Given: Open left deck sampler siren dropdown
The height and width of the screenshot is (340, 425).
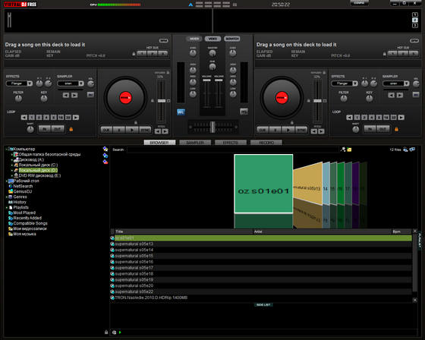Looking at the screenshot, I should [81, 83].
